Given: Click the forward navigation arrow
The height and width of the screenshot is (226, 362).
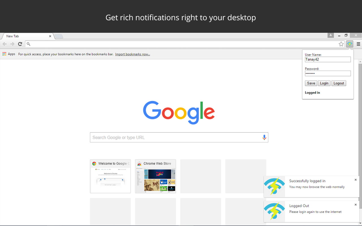Looking at the screenshot, I should click(12, 44).
